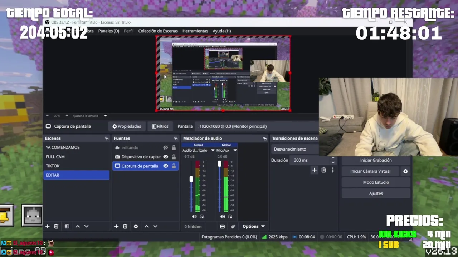Screen dimensions: 458x257
Task: Toggle lock on Dispositivo de captura source
Action: (174, 157)
